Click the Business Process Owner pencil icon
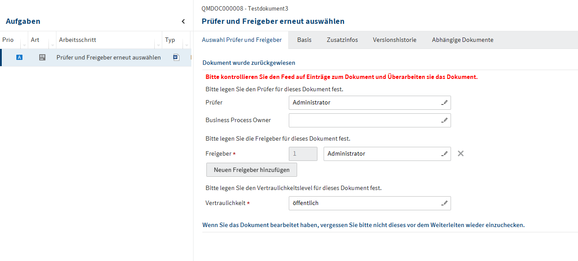Screen dimensions: 578x261 [x=444, y=120]
